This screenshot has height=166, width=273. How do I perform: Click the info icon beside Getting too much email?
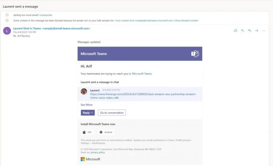[7, 15]
